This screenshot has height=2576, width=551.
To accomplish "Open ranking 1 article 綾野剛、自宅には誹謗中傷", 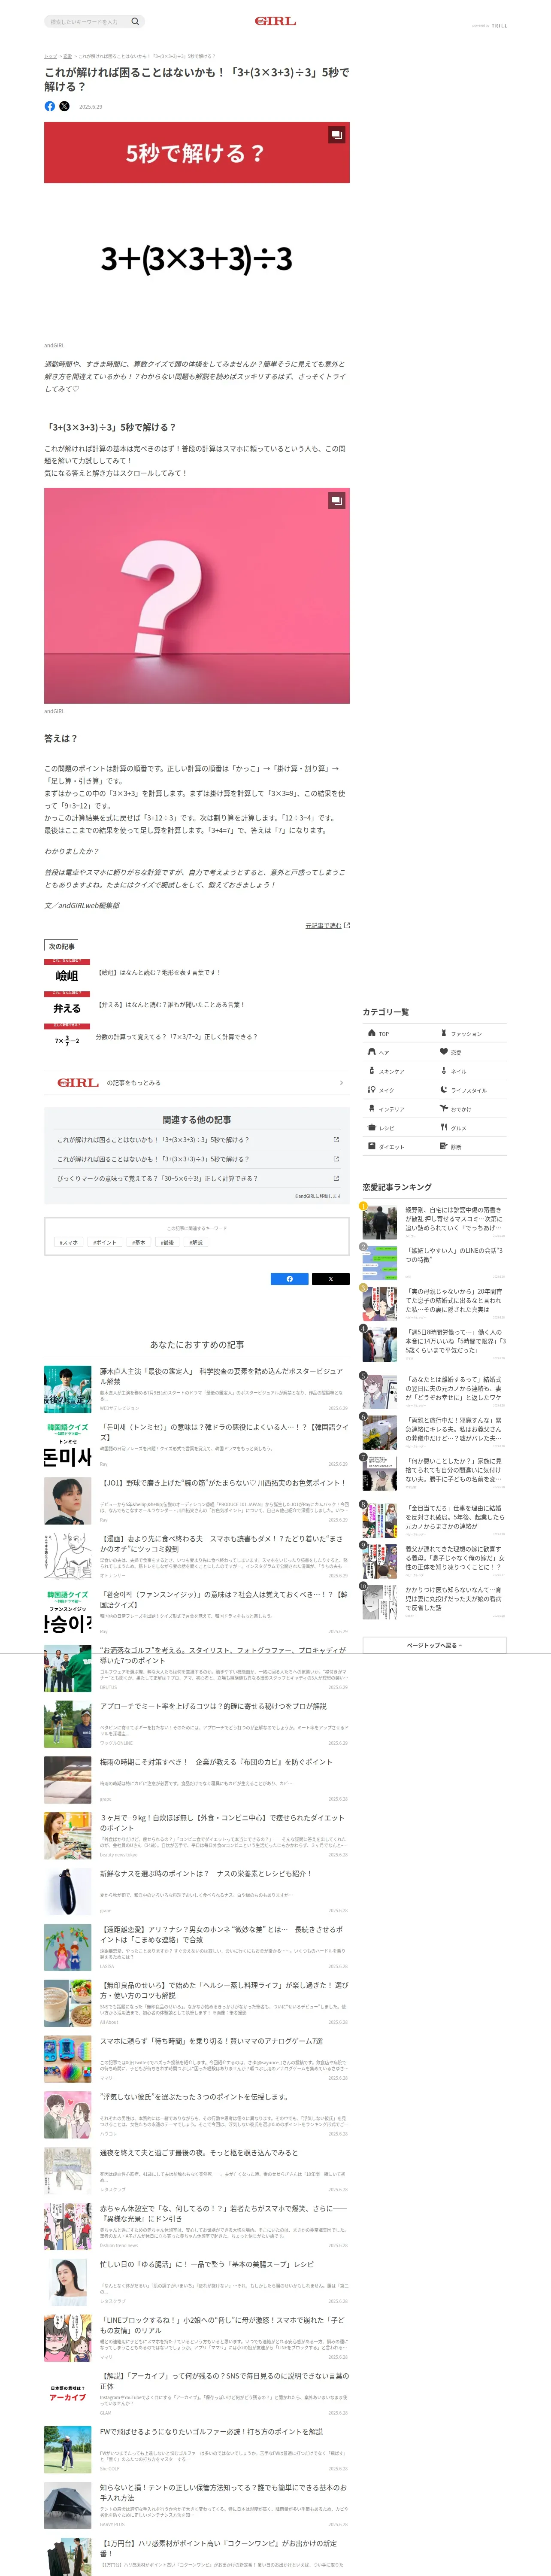I will point(454,1218).
